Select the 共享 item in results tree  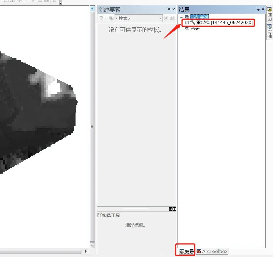point(195,28)
